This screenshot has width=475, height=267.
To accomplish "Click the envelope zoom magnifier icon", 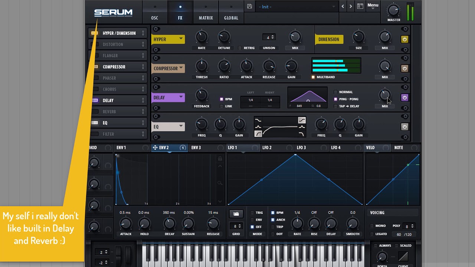I will coord(220,183).
